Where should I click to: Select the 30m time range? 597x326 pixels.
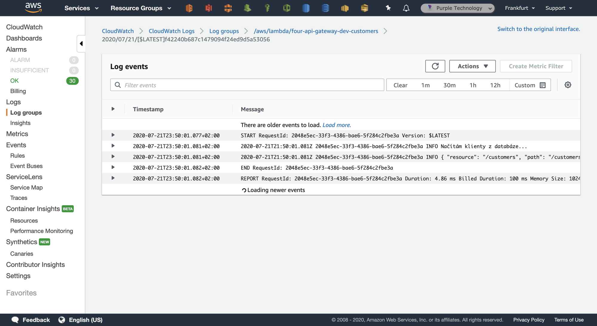[x=449, y=85]
